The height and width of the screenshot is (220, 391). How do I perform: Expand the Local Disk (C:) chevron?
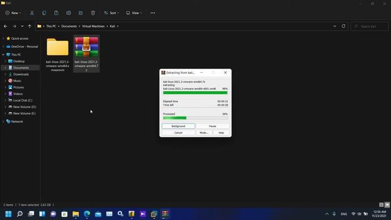point(5,100)
